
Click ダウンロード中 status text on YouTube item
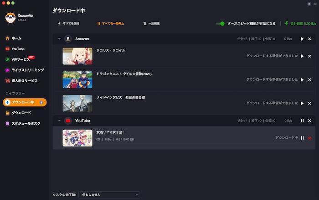(287, 138)
